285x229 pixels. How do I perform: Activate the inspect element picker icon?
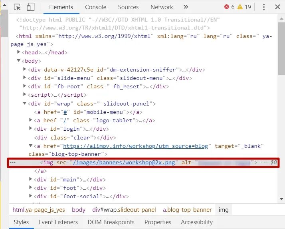pyautogui.click(x=18, y=7)
